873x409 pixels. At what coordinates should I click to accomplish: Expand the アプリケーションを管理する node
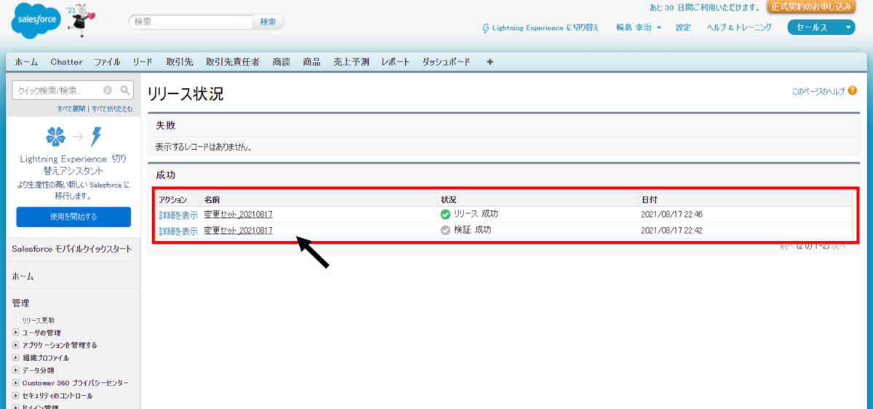pos(15,345)
